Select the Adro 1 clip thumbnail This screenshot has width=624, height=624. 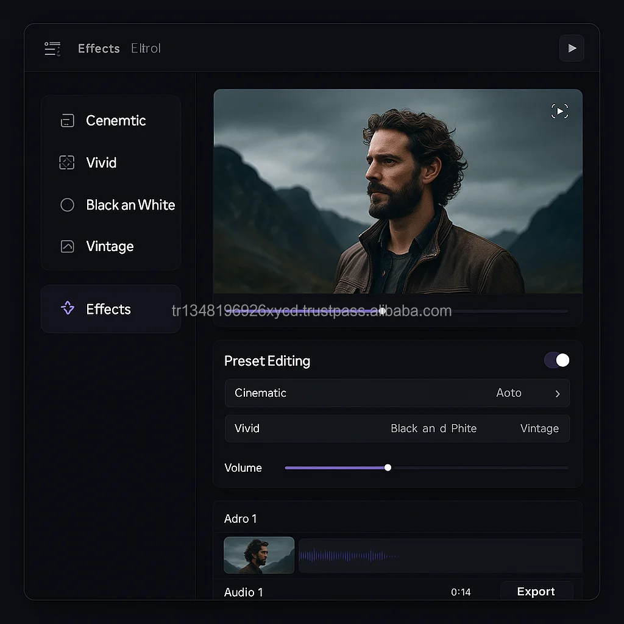tap(259, 555)
